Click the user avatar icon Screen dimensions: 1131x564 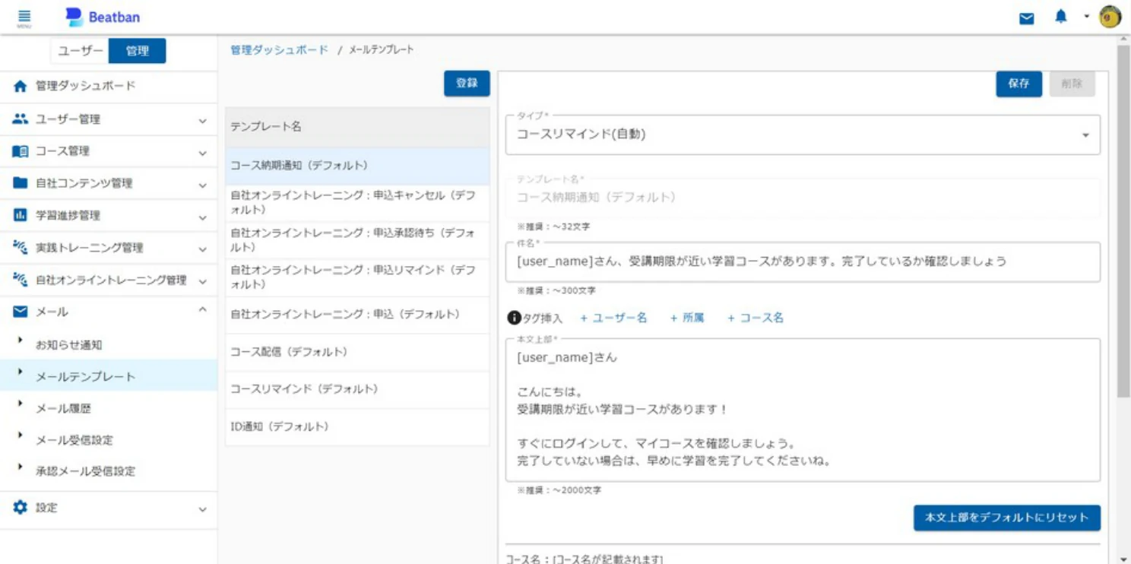1110,17
